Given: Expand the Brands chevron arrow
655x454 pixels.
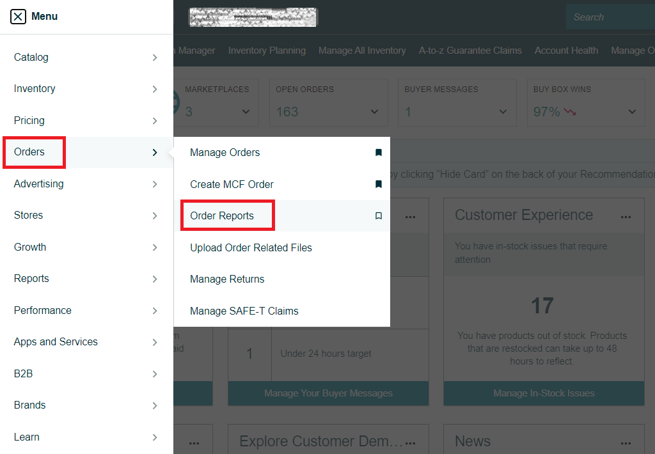Looking at the screenshot, I should coord(155,405).
